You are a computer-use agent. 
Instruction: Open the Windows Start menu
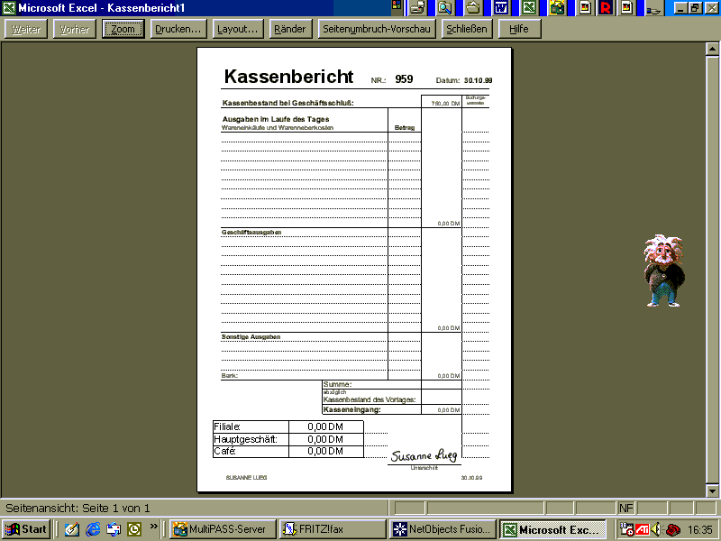(26, 529)
